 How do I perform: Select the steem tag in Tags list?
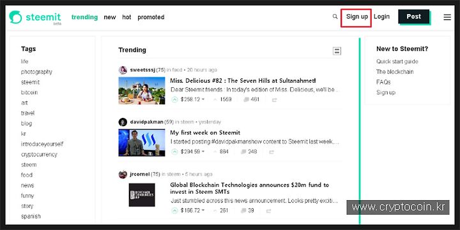(x=29, y=165)
